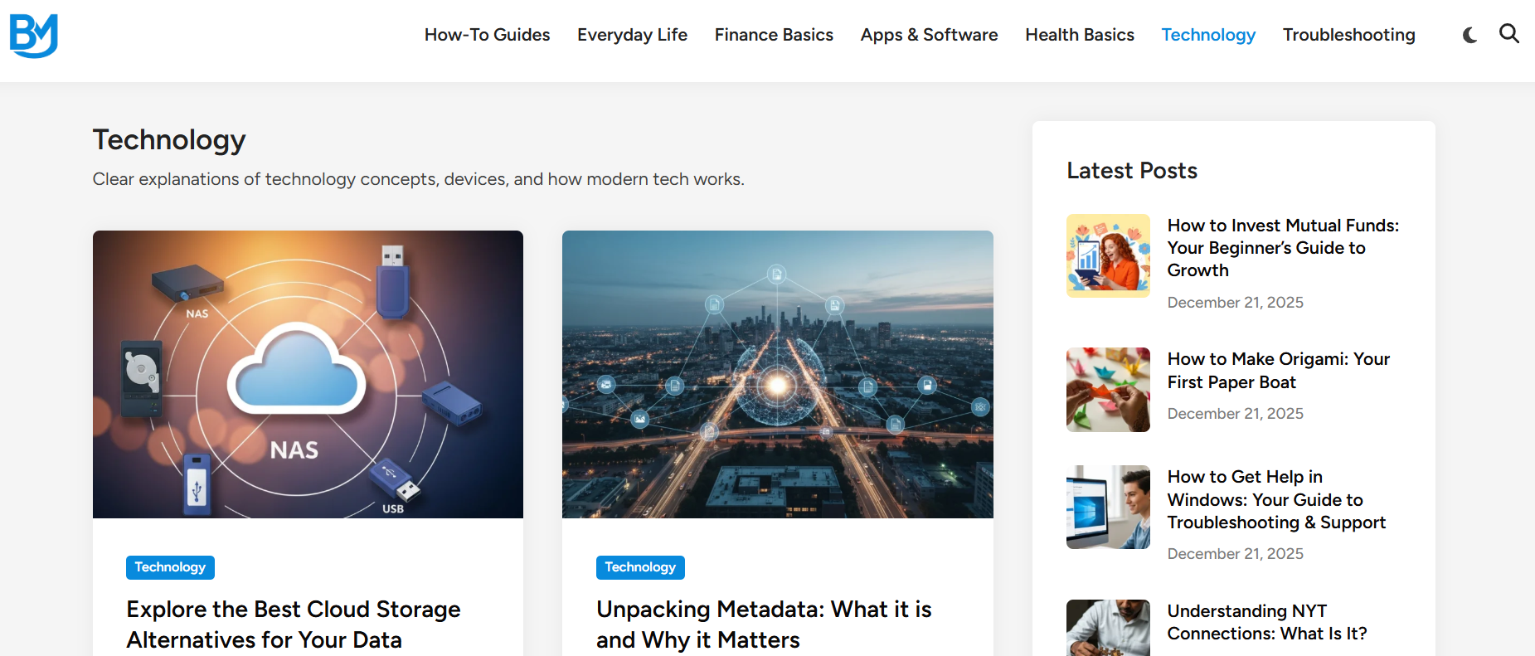Open the Troubleshooting menu item

click(x=1348, y=35)
